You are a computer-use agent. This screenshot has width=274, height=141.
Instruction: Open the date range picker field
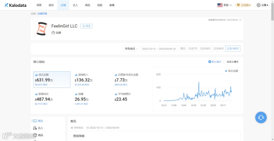[x=159, y=49]
